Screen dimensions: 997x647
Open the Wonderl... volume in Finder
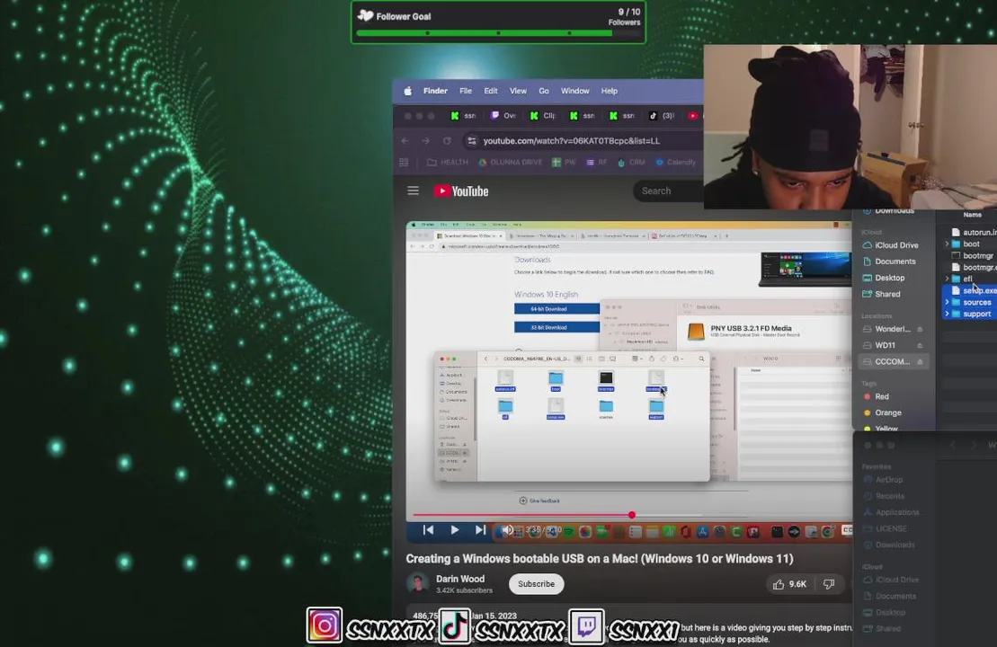tap(887, 329)
